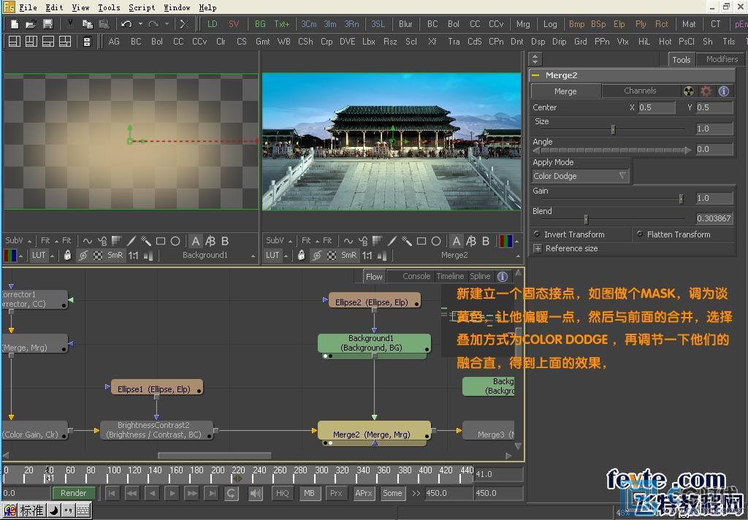Click the Copy icon in the toolbar
The height and width of the screenshot is (520, 748).
88,24
